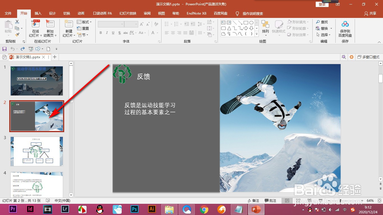Open the Online Slides HOT icon
This screenshot has width=383, height=215.
pyautogui.click(x=35, y=29)
